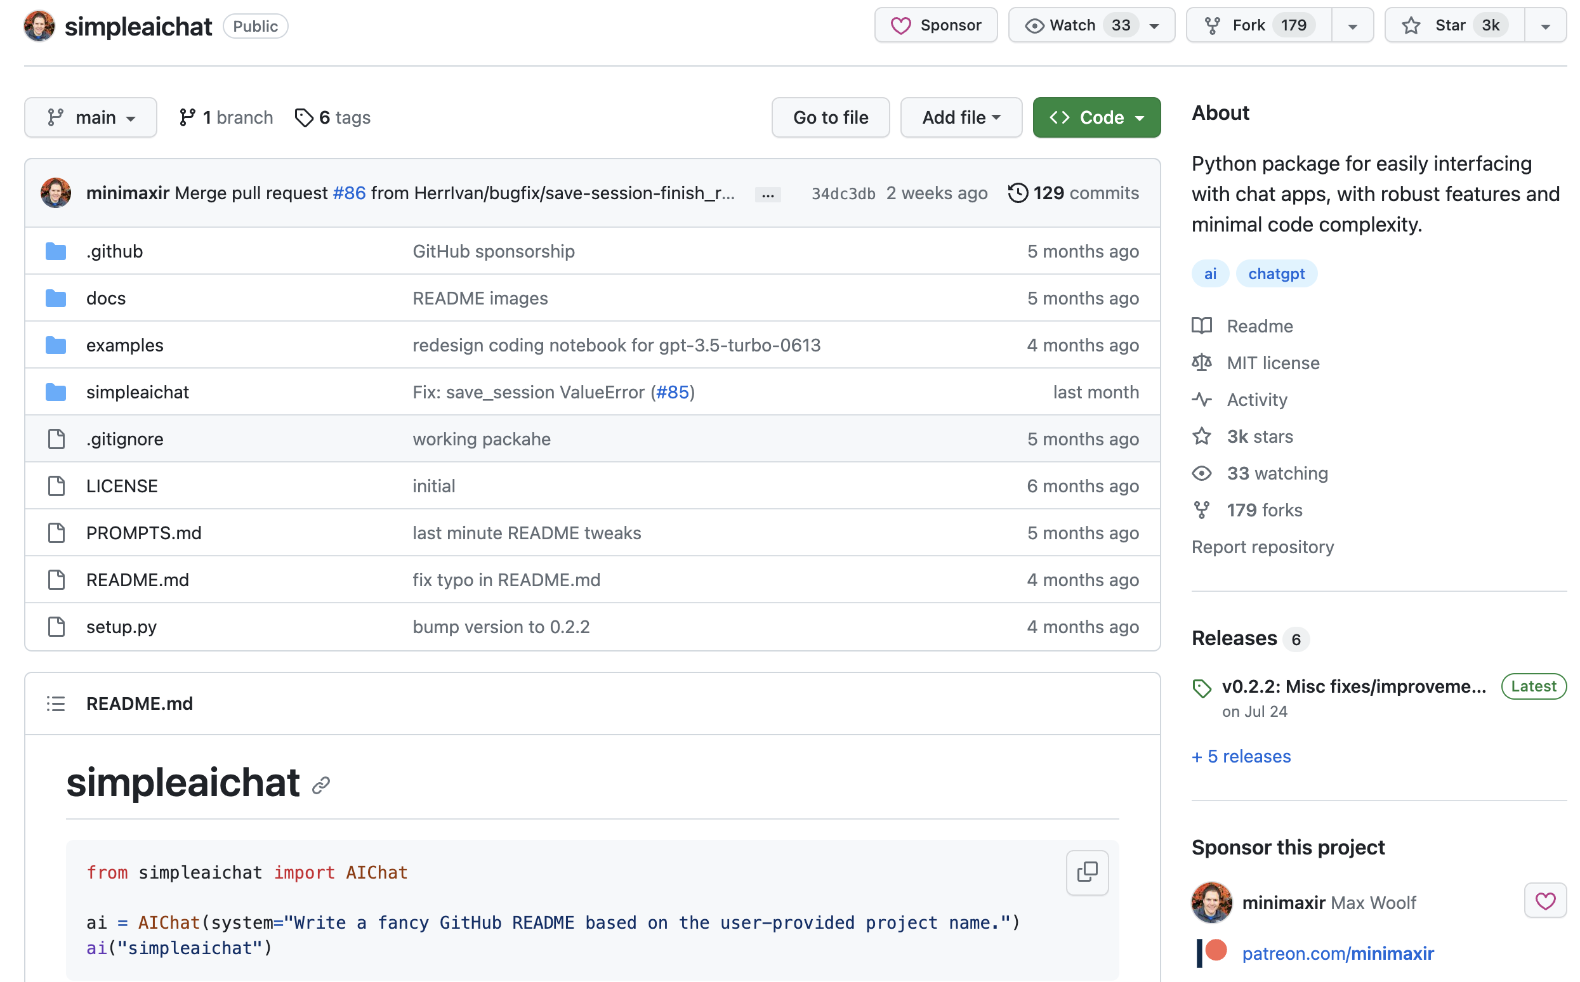Click the Sponsor heart button
Viewport: 1580px width, 982px height.
coord(935,25)
